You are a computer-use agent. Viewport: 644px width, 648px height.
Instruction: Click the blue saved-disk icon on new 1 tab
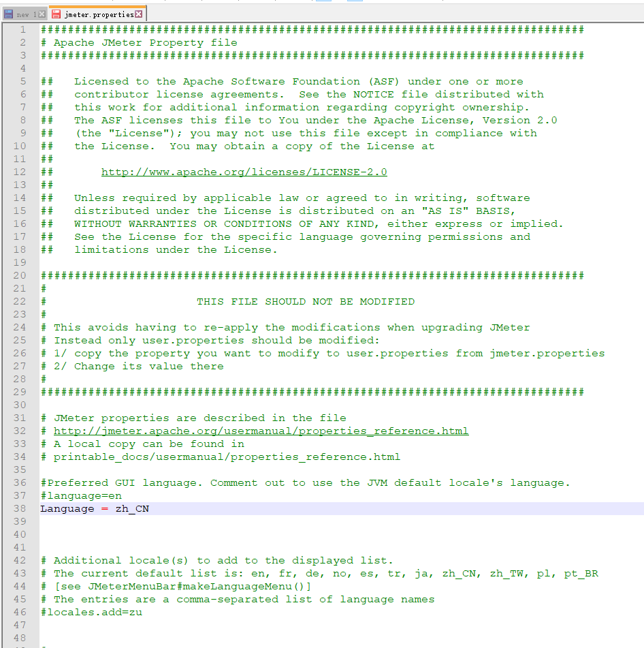(x=8, y=14)
